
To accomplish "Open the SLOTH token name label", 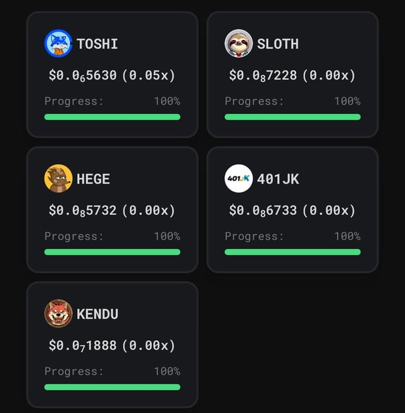I will [278, 44].
